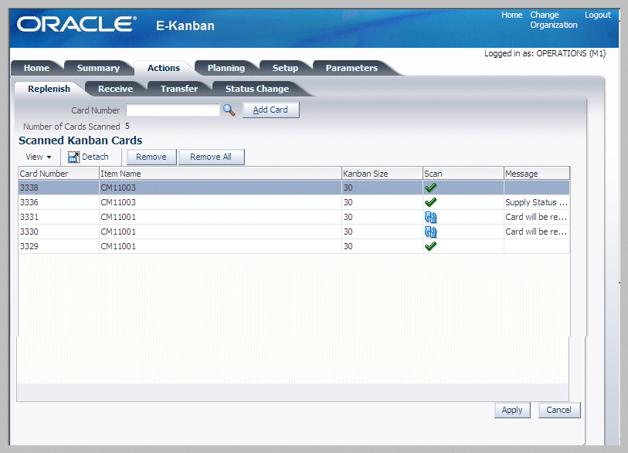Click the Detach table icon
This screenshot has height=453, width=628.
click(x=73, y=157)
